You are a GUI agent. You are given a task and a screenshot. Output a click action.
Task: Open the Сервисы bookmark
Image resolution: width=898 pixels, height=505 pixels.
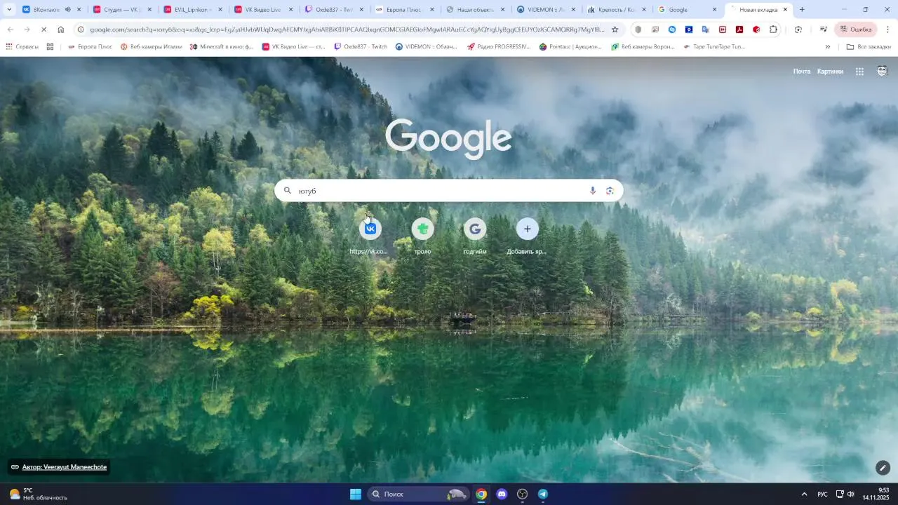(22, 47)
